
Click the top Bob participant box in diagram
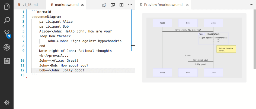click(188, 23)
